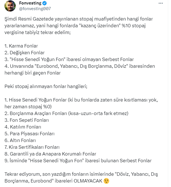Click the "Garantili ya da Anapara Korumalı Fonlar" line
This screenshot has width=171, height=187.
coord(51,154)
